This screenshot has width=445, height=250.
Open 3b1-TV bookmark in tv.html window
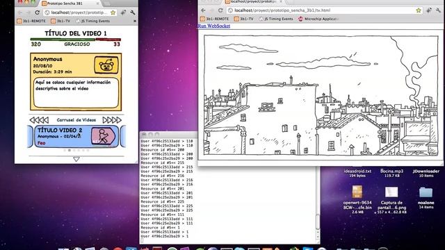click(244, 19)
